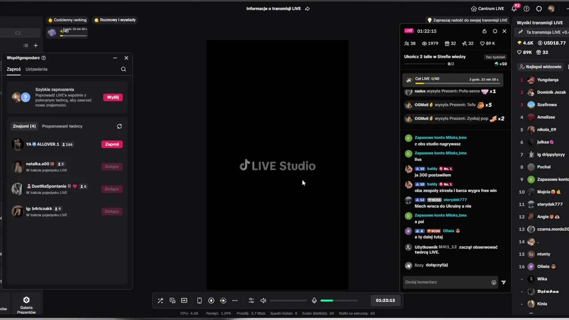This screenshot has width=569, height=320.
Task: Open the chat filter funnel icon
Action: (504, 283)
